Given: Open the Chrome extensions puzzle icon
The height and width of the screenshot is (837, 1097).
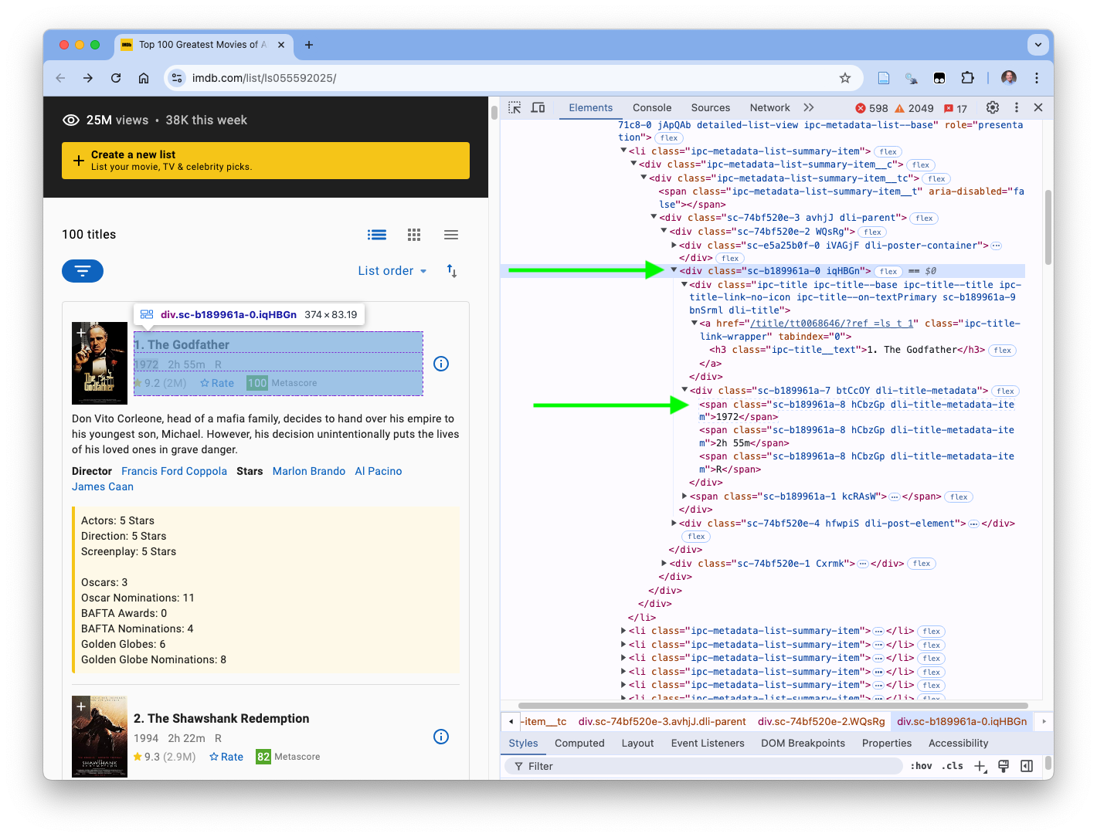Looking at the screenshot, I should coord(967,78).
